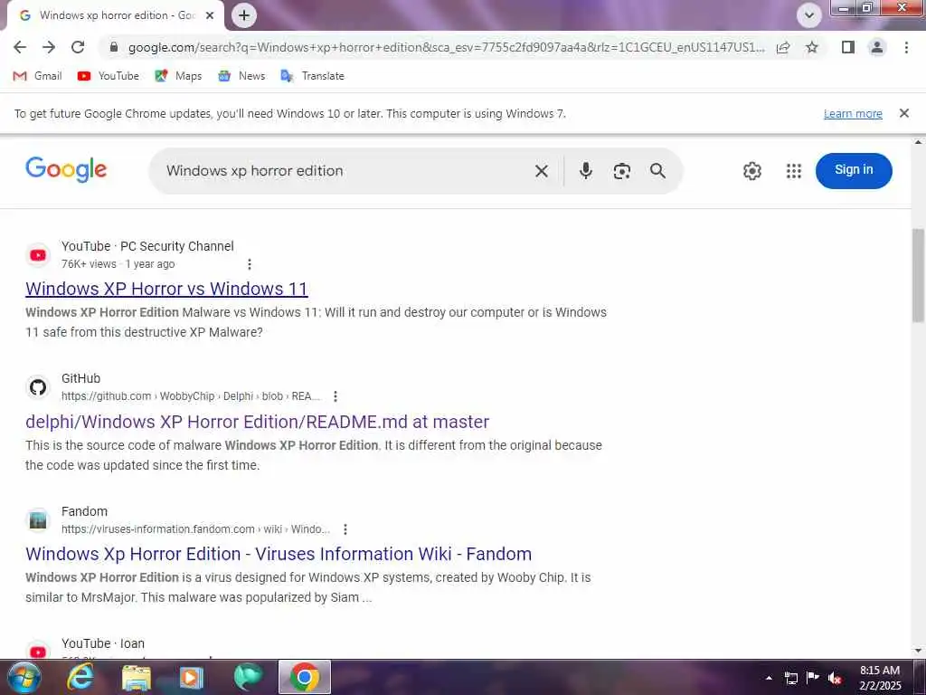
Task: Open the delphi/Windows XP Horror Edition README result
Action: point(257,422)
